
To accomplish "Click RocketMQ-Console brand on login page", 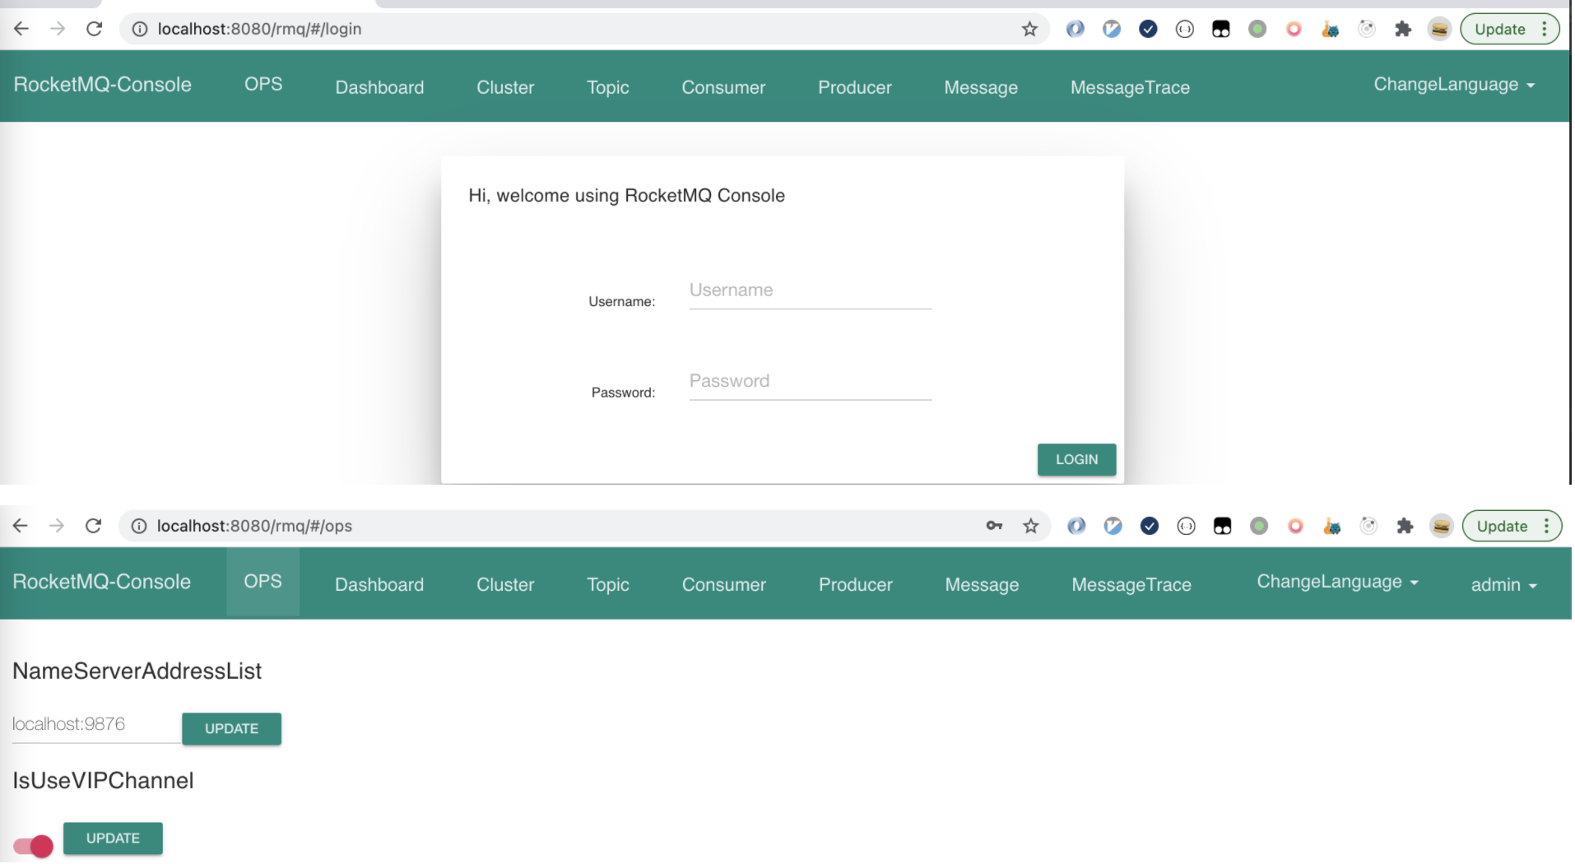I will click(103, 85).
